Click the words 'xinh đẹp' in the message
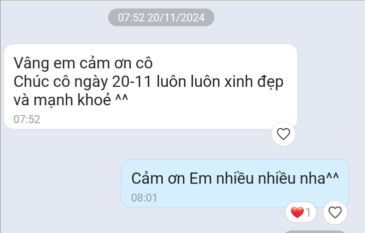This screenshot has height=233, width=365. click(254, 82)
